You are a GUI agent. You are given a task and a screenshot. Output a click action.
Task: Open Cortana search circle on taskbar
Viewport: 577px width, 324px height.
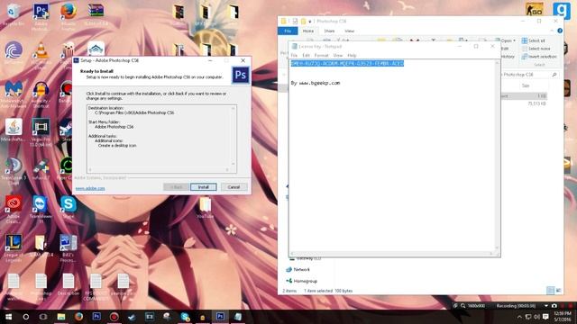26,317
